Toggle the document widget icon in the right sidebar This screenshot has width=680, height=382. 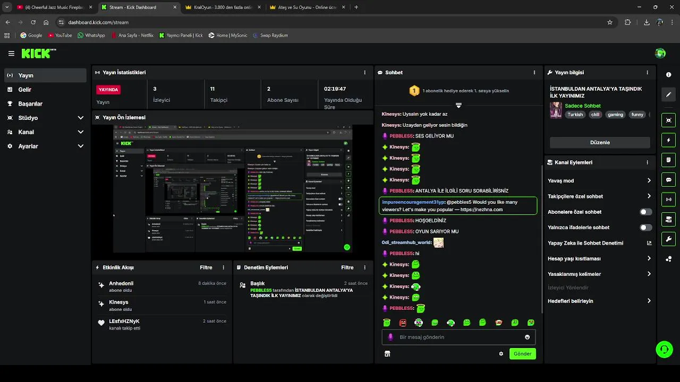668,160
